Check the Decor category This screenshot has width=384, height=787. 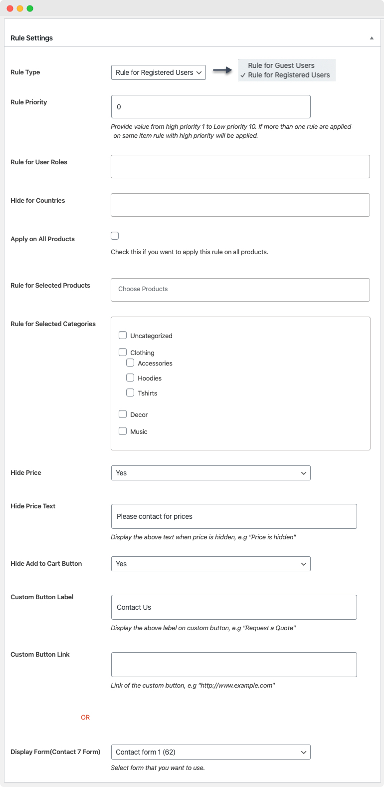coord(123,414)
